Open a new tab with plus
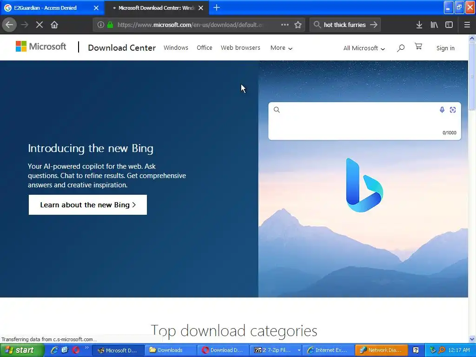This screenshot has width=476, height=357. [217, 7]
